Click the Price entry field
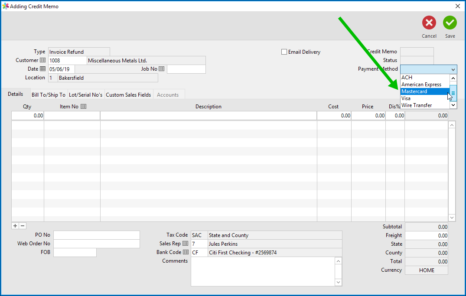Image resolution: width=466 pixels, height=296 pixels. 368,116
